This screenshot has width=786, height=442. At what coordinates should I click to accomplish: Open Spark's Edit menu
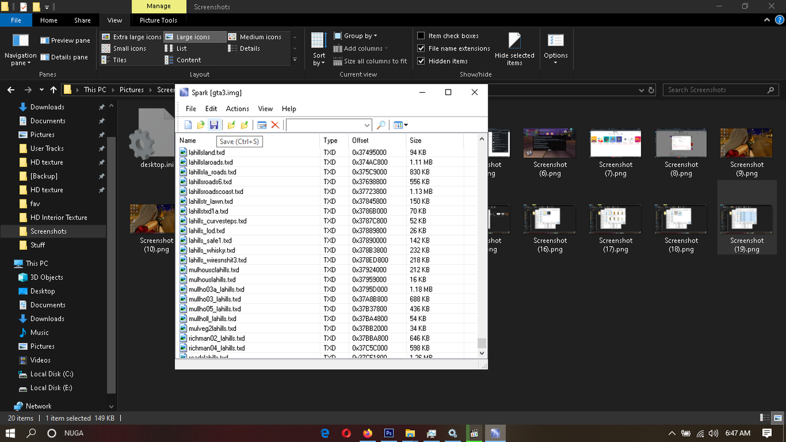tap(211, 109)
